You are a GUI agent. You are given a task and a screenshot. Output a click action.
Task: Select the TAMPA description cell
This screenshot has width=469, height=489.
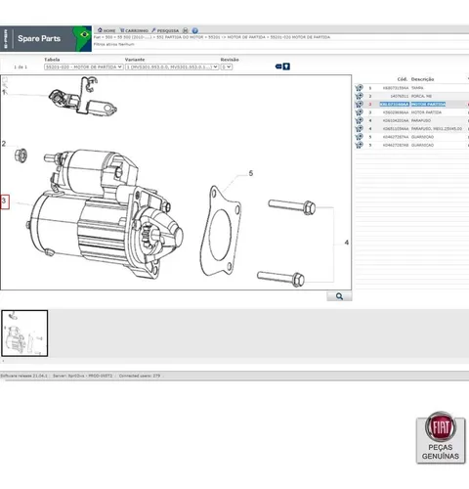point(417,88)
